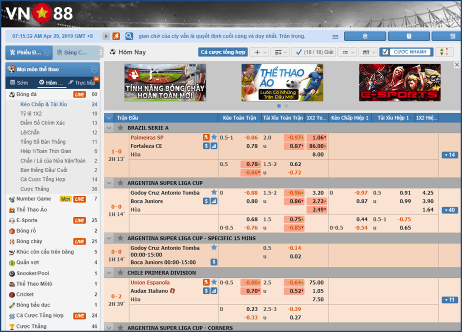Collapse the SPECIFIC 15 MINS section
The height and width of the screenshot is (332, 462).
pyautogui.click(x=109, y=238)
